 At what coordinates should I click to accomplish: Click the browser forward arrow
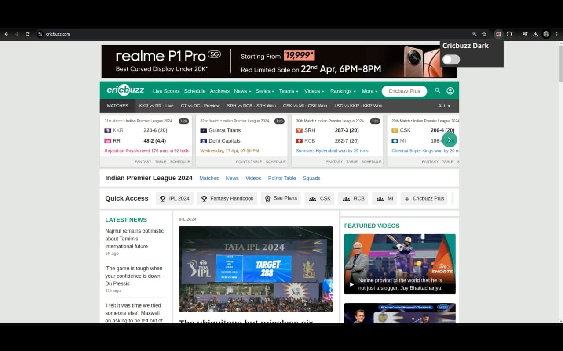click(17, 34)
